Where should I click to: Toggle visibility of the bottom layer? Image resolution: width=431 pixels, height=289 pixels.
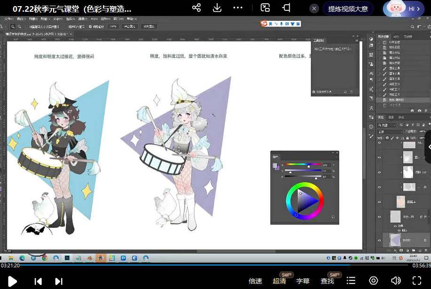click(x=380, y=240)
